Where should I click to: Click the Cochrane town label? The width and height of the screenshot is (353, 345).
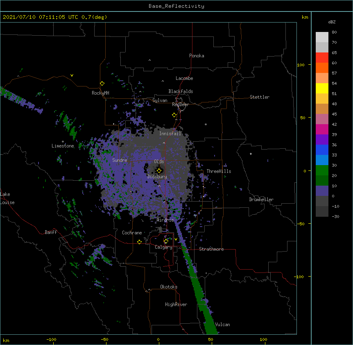click(132, 233)
